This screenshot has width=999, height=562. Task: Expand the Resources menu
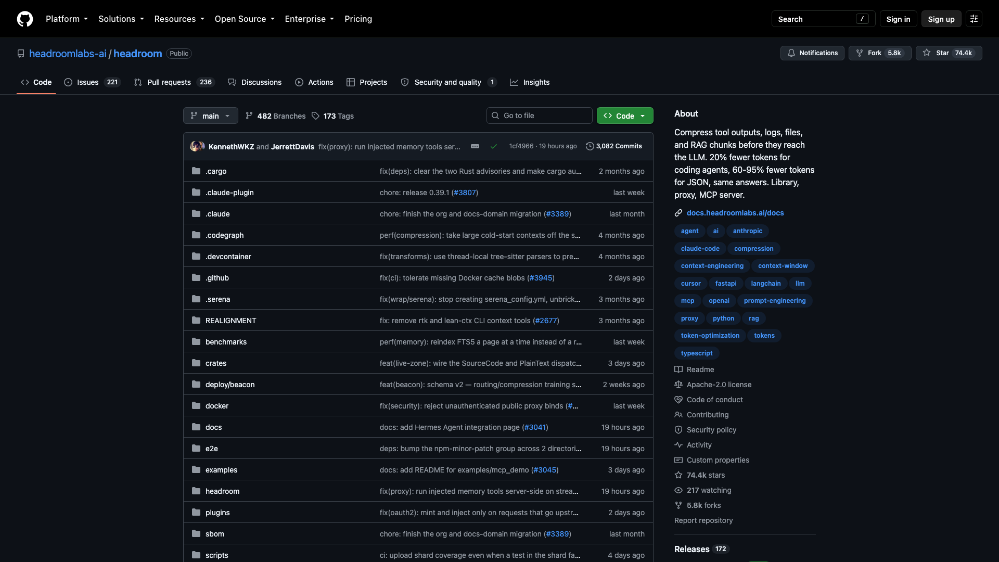[x=180, y=19]
